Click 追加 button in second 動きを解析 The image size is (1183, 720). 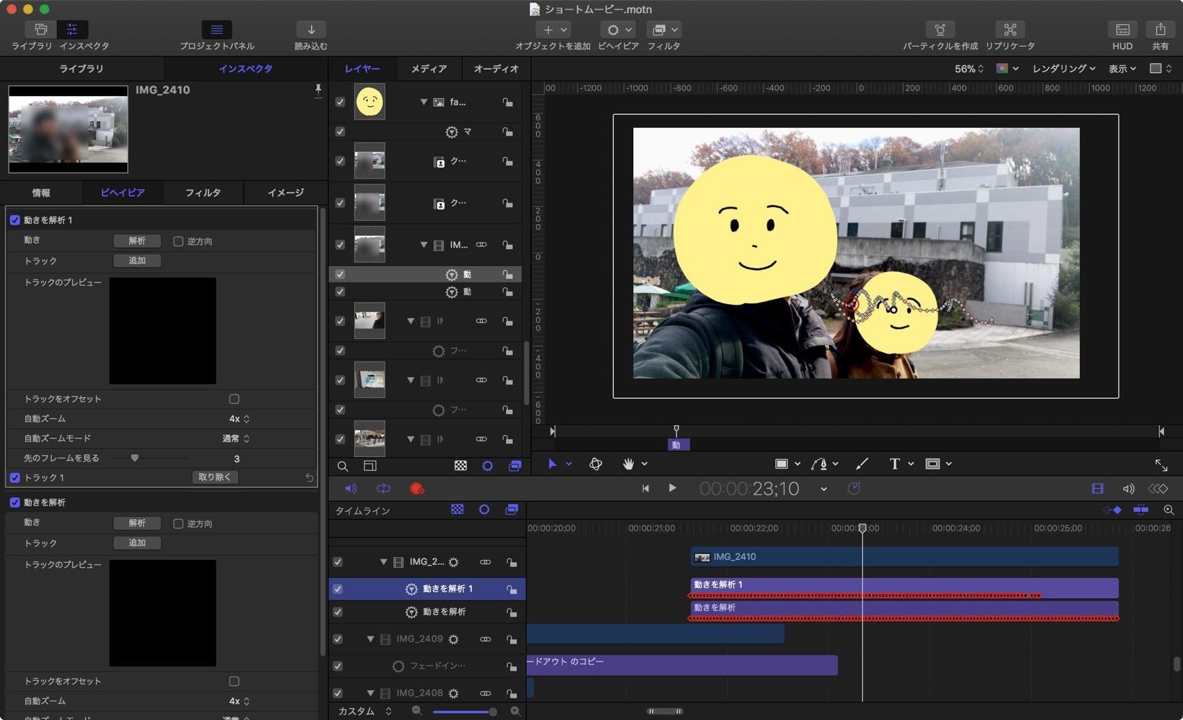(137, 543)
